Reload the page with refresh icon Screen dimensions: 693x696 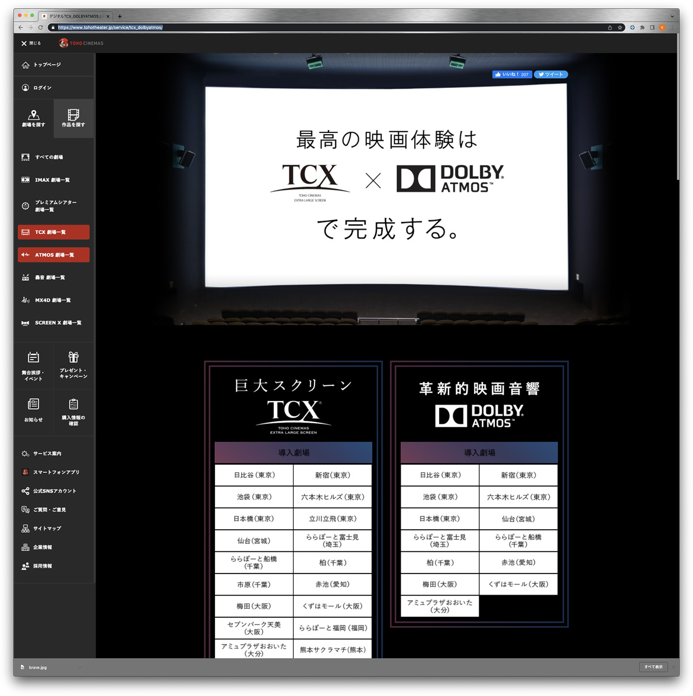(x=40, y=27)
